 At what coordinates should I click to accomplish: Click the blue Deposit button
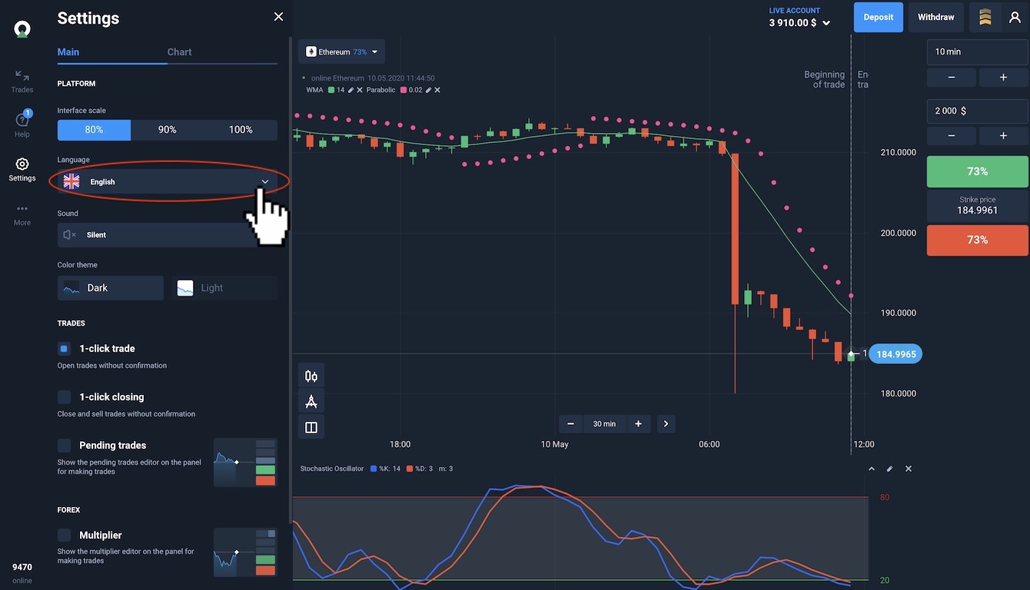[x=878, y=17]
